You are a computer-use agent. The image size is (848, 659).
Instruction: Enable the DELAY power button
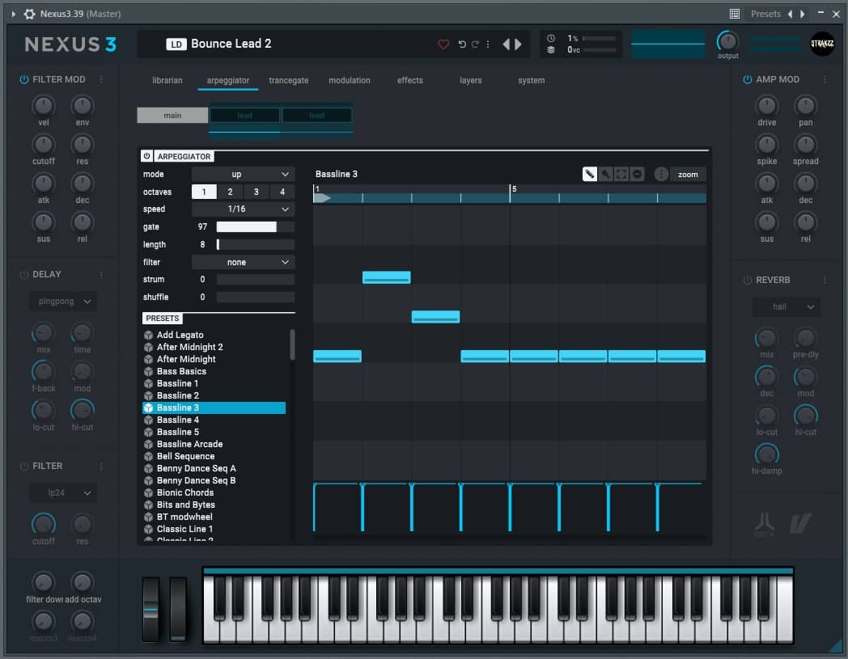pyautogui.click(x=23, y=275)
